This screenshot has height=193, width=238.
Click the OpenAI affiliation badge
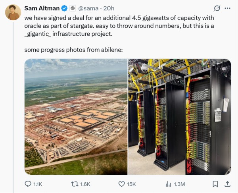point(73,8)
